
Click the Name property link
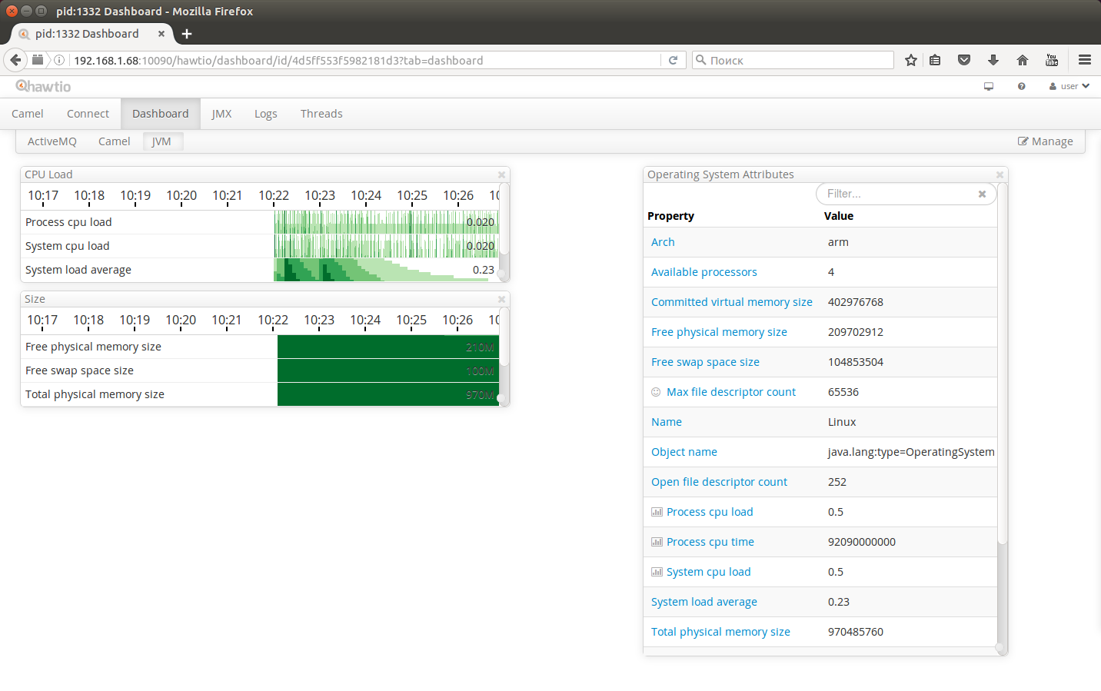667,422
